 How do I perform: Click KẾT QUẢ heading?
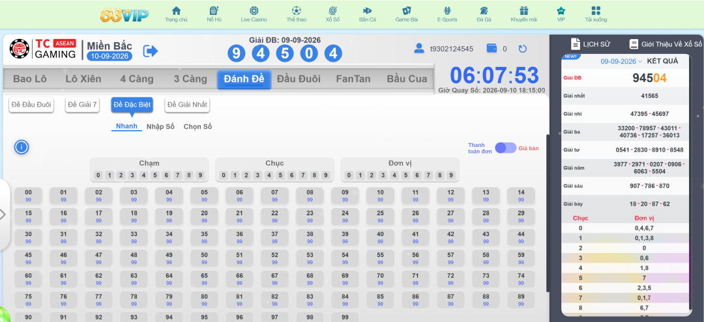tap(662, 61)
